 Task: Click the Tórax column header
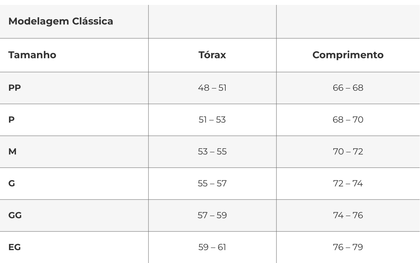coord(212,55)
